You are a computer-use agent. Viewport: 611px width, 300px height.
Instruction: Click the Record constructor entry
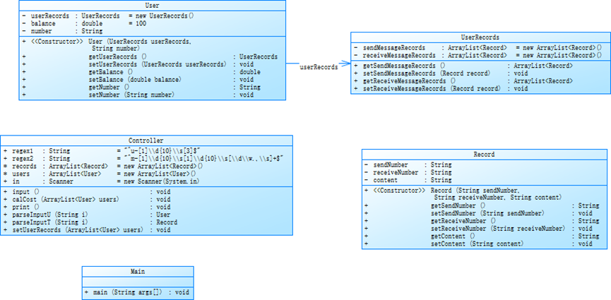click(463, 194)
